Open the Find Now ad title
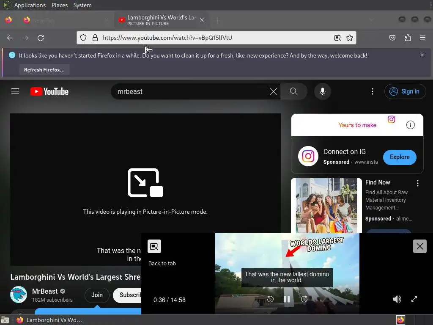 click(378, 182)
